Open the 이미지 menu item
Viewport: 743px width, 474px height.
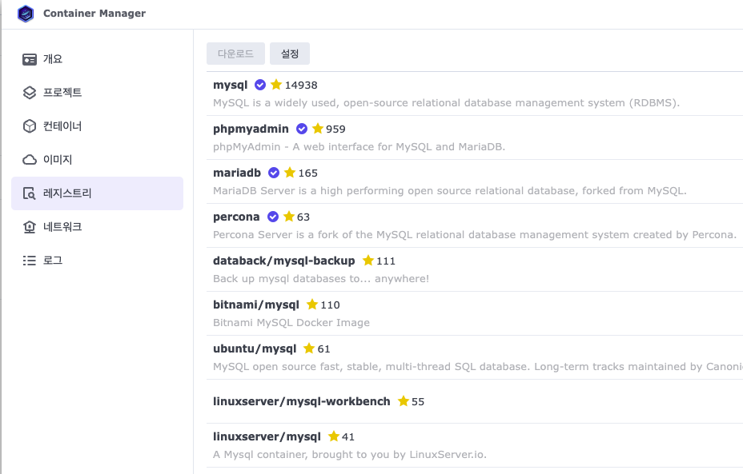tap(97, 160)
